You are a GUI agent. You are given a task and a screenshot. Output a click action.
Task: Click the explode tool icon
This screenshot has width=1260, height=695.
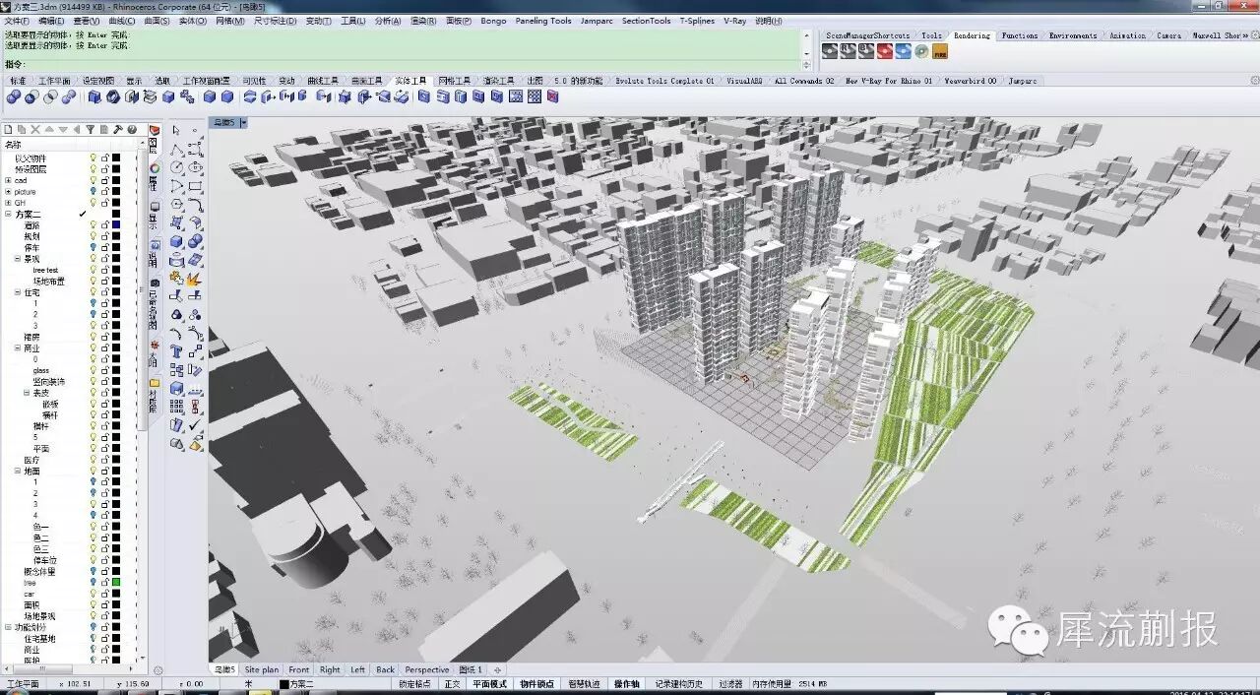tap(194, 280)
